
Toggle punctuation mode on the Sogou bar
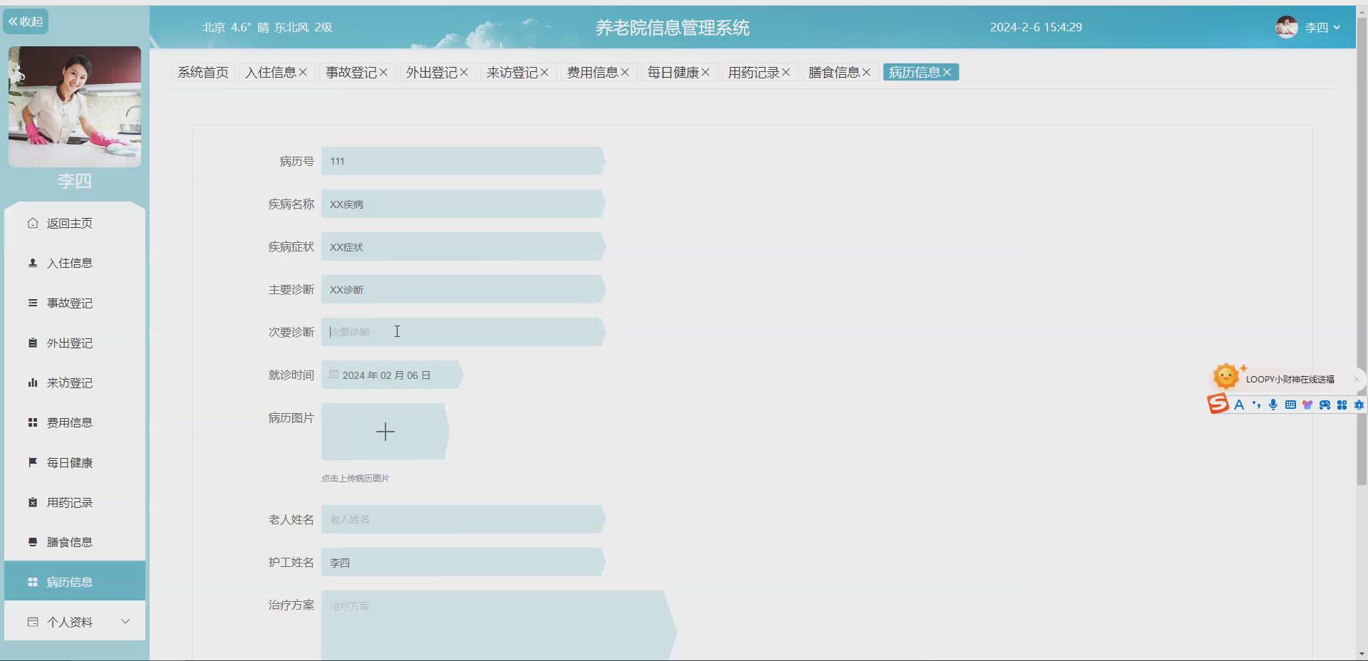[1255, 405]
